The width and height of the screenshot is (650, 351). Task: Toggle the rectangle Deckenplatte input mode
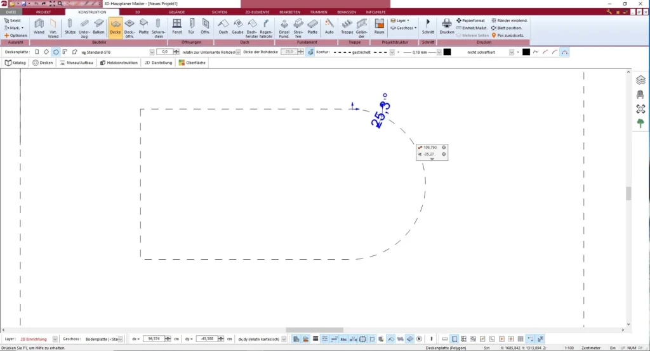pos(36,52)
